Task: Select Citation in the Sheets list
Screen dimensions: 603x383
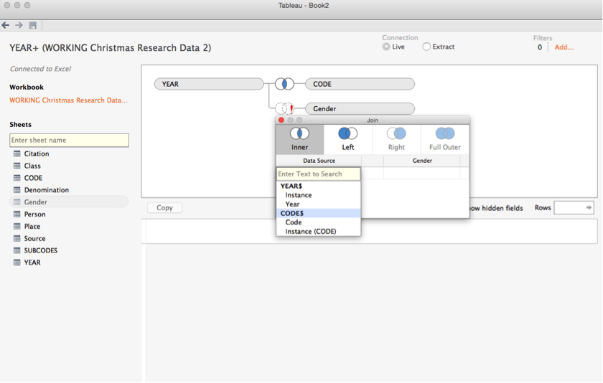Action: pos(37,153)
